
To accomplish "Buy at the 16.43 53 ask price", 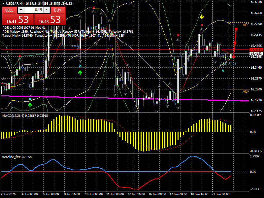I will click(50, 19).
